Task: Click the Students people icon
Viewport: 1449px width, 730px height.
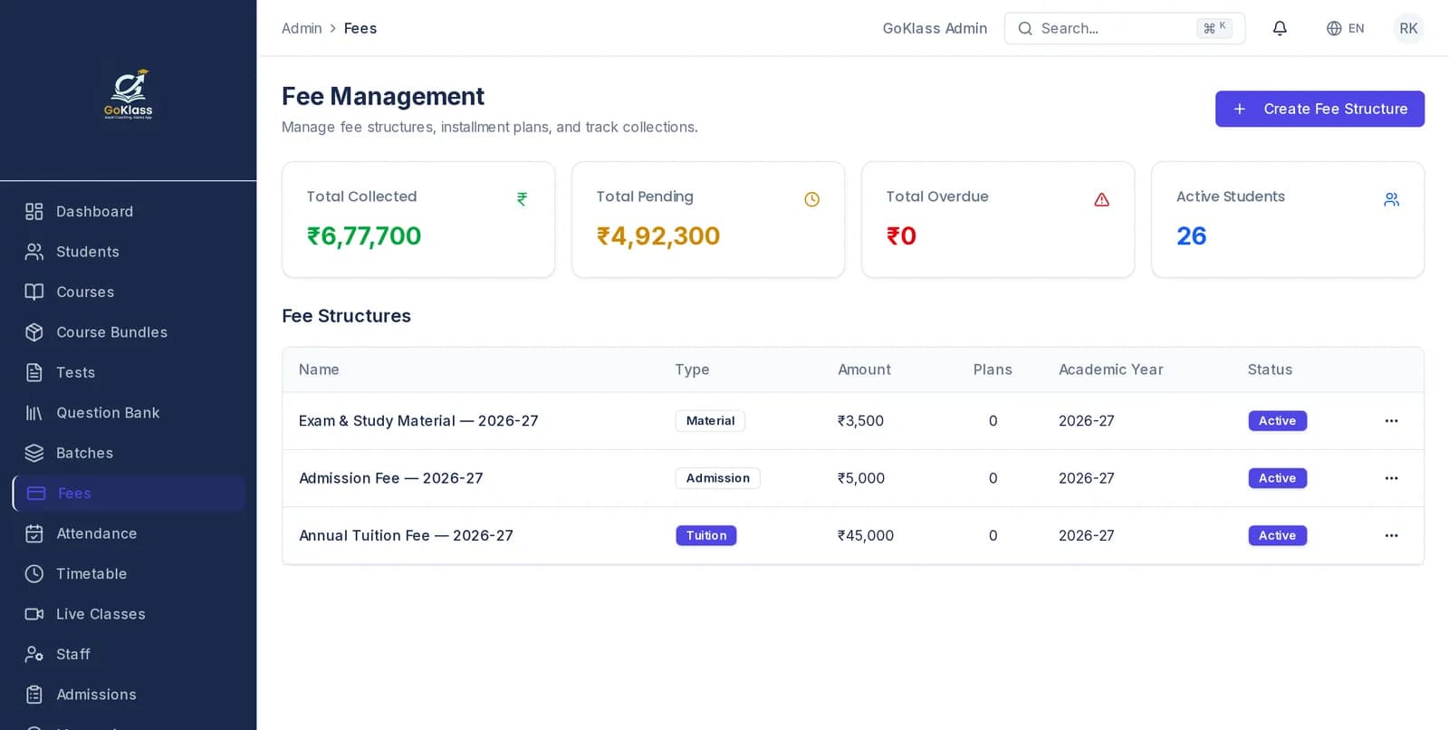Action: point(34,252)
